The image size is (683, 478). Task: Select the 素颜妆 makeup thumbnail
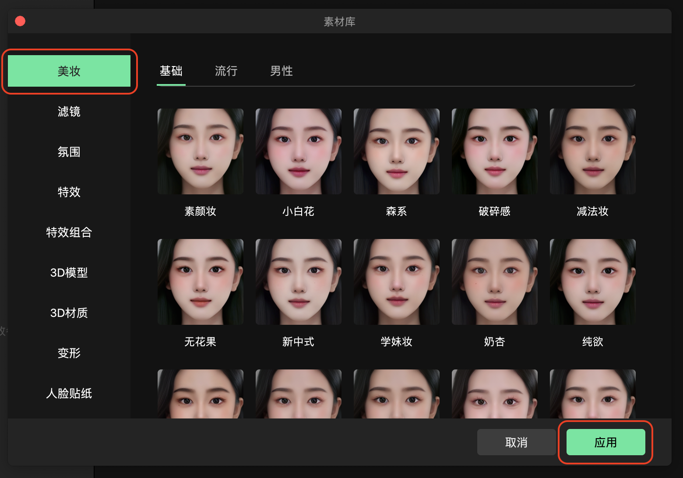click(x=200, y=151)
